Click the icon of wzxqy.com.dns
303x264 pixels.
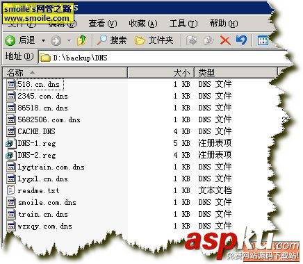(x=11, y=226)
